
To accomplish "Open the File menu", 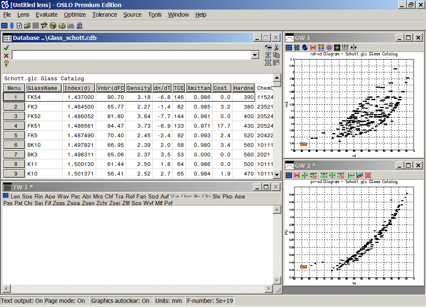I will point(7,15).
